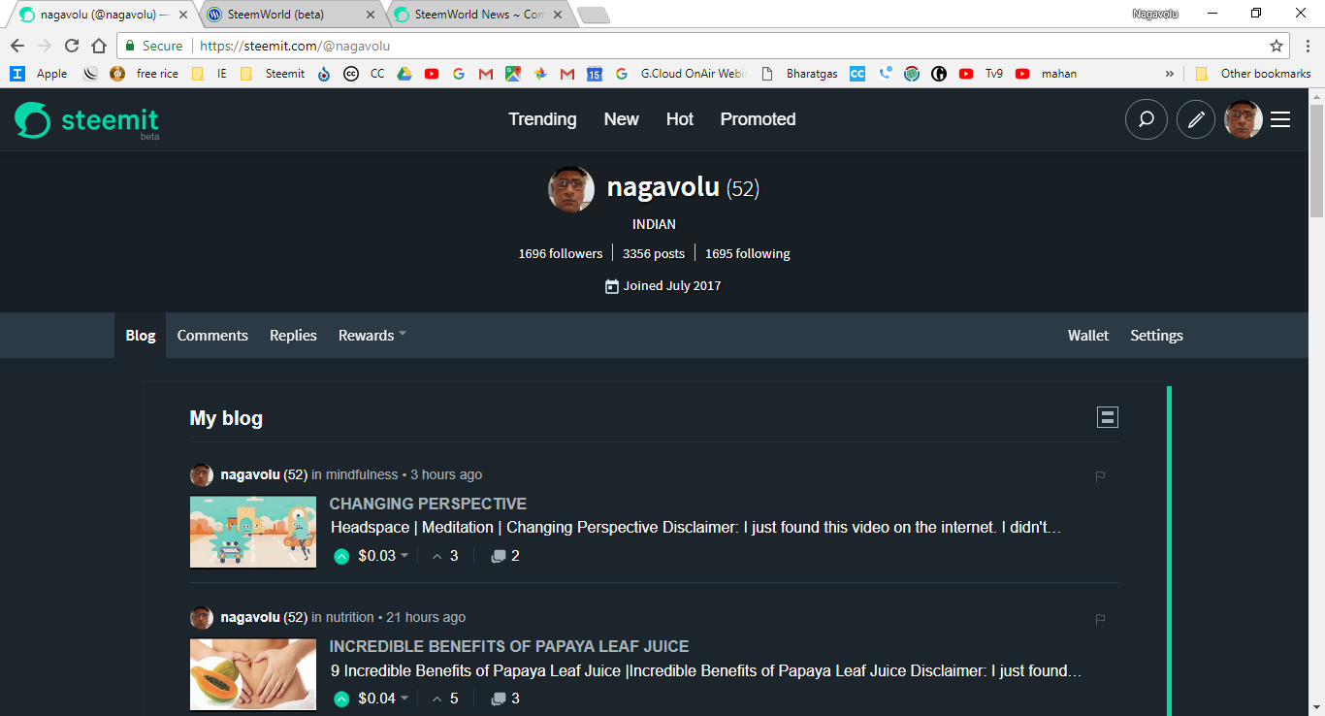Viewport: 1325px width, 716px height.
Task: Expand the $0.04 payout dropdown
Action: (x=383, y=699)
